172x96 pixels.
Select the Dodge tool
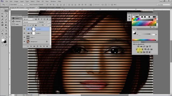pyautogui.click(x=6, y=28)
